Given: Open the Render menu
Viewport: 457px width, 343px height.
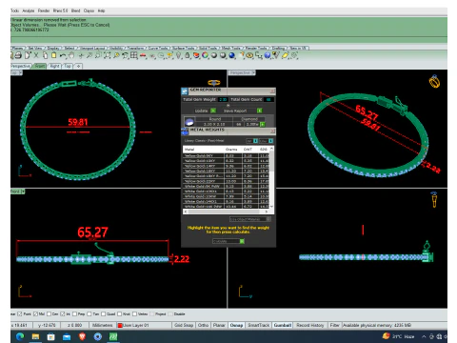Looking at the screenshot, I should 44,10.
